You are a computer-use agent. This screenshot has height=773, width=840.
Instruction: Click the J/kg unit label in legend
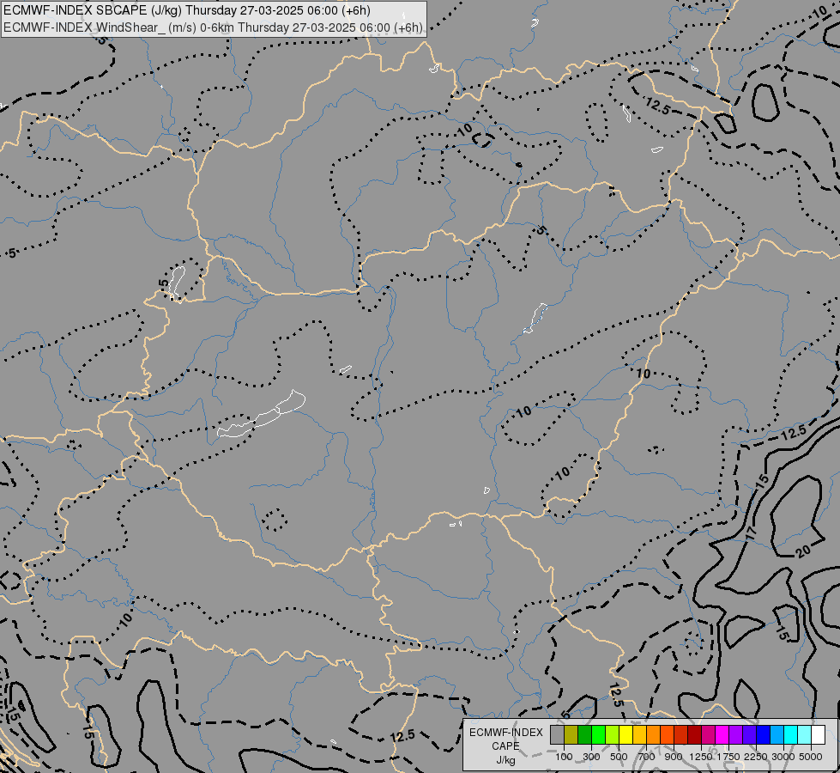(505, 760)
